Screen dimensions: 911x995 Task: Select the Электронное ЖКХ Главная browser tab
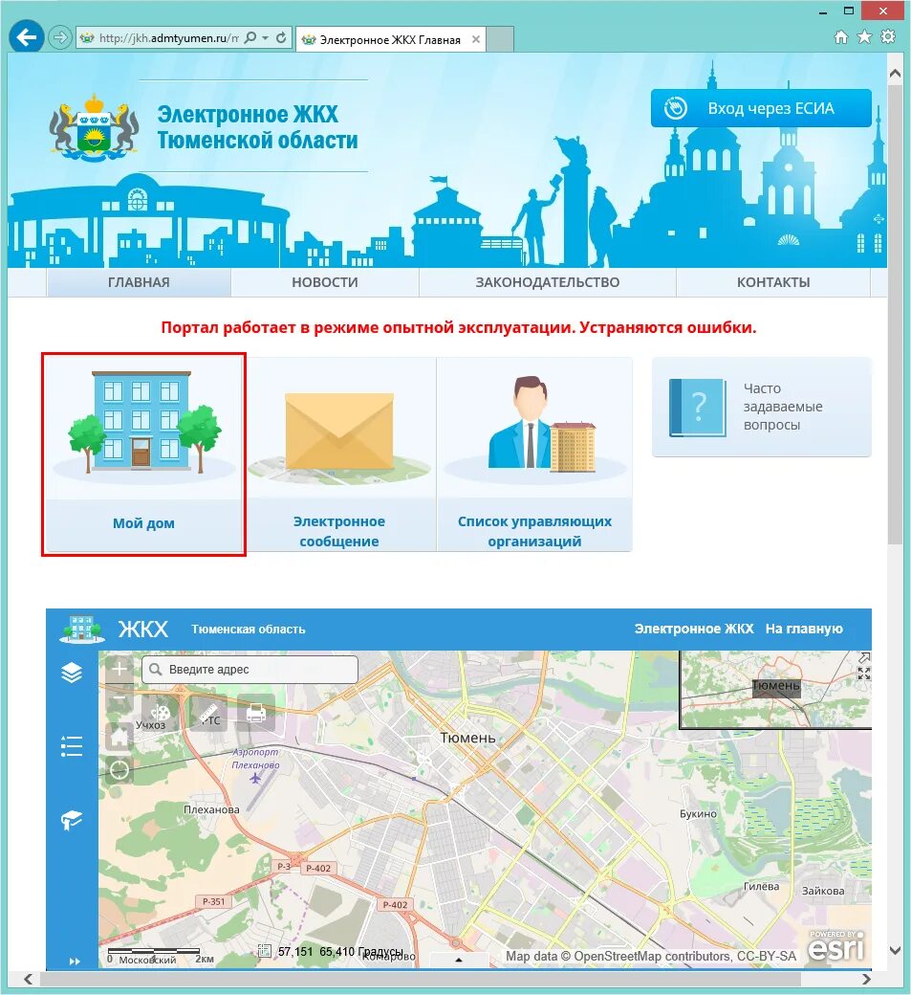pyautogui.click(x=390, y=40)
